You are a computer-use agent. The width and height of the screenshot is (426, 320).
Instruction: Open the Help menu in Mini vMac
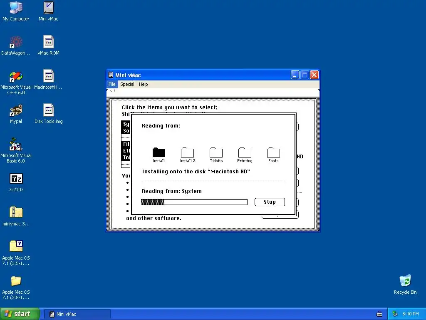[x=143, y=84]
